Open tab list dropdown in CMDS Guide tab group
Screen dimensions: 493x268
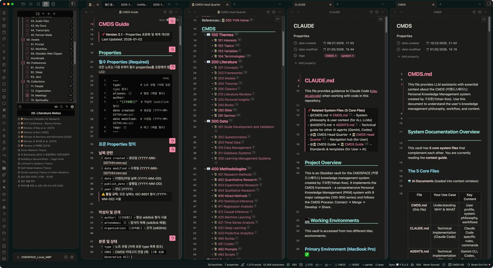tap(177, 4)
